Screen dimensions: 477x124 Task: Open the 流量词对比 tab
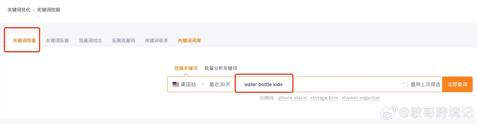90,41
